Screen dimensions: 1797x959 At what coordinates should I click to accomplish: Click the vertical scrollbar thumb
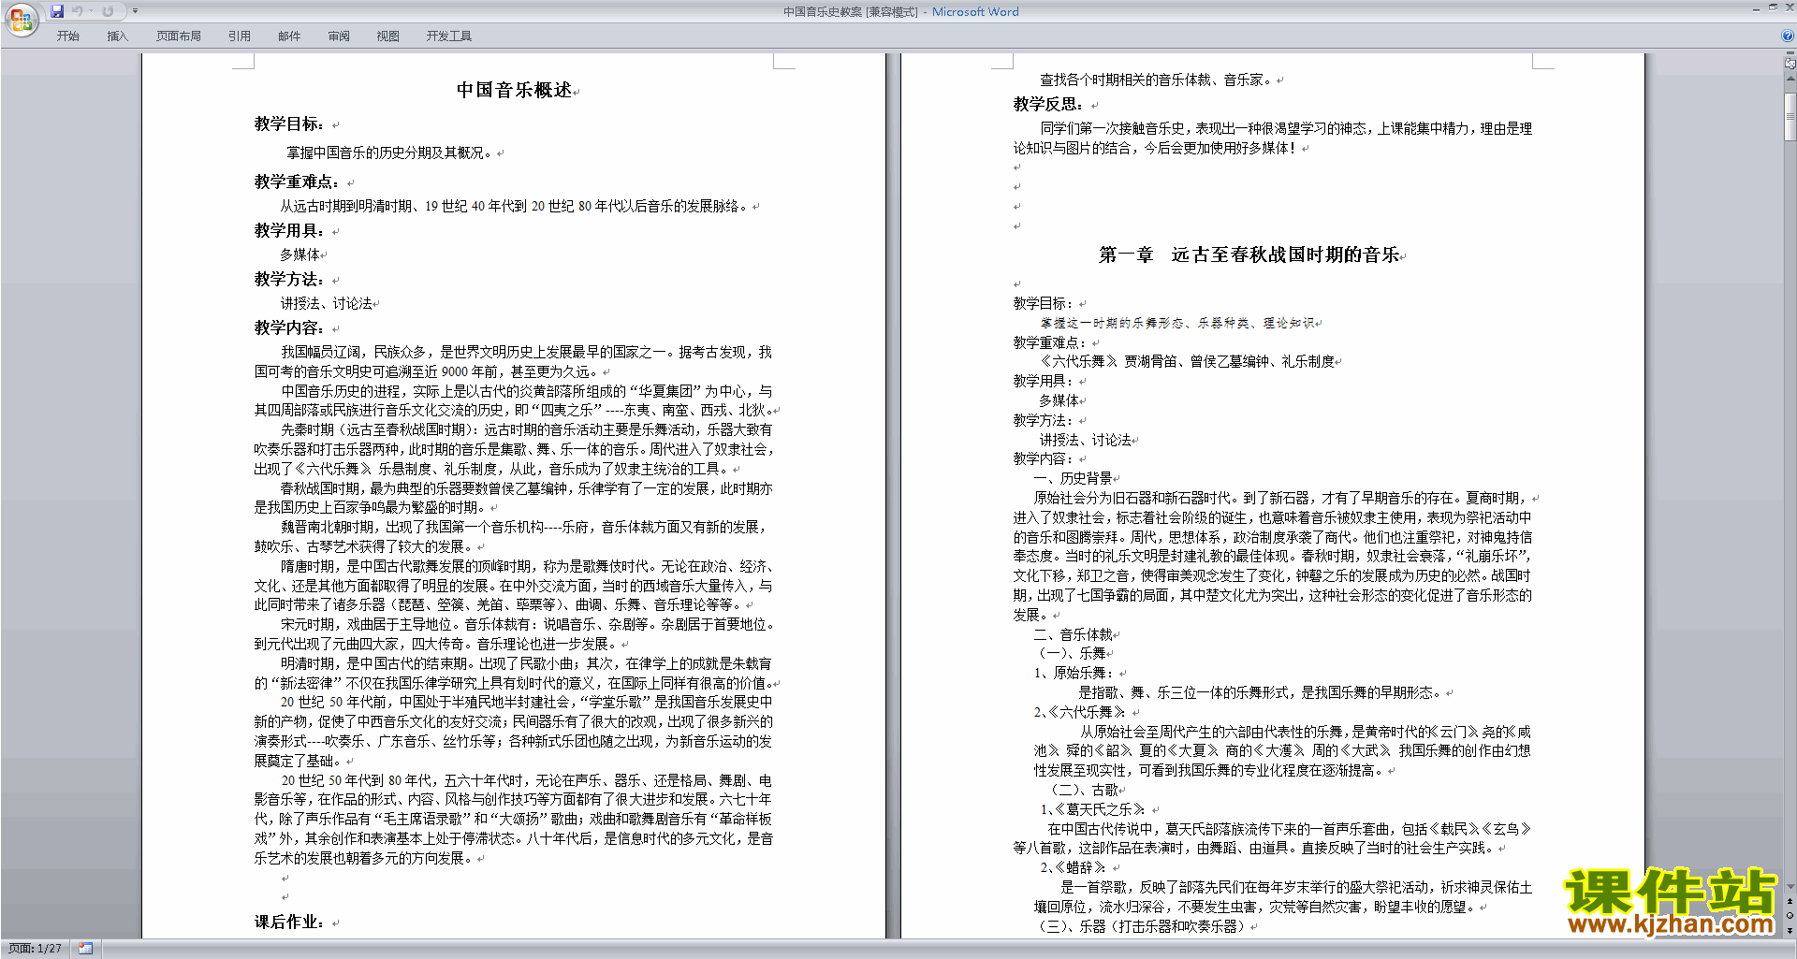[1790, 116]
